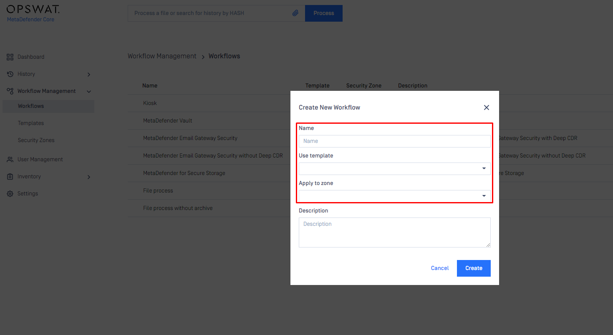The height and width of the screenshot is (335, 613).
Task: Click the Name column header
Action: (150, 86)
